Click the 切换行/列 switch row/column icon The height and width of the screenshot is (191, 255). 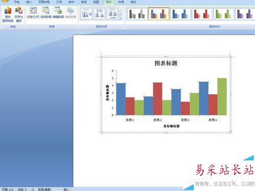[33, 13]
